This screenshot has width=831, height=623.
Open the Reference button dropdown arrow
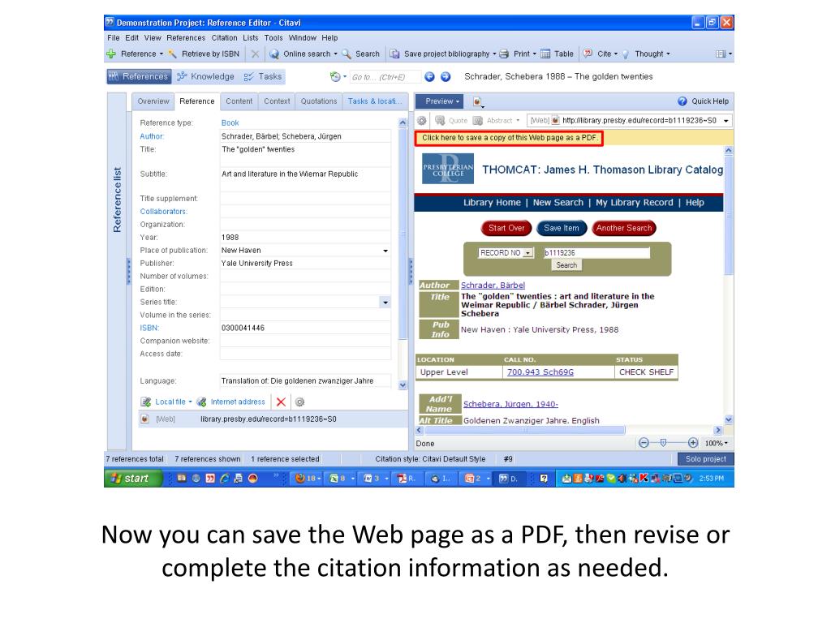pyautogui.click(x=161, y=54)
